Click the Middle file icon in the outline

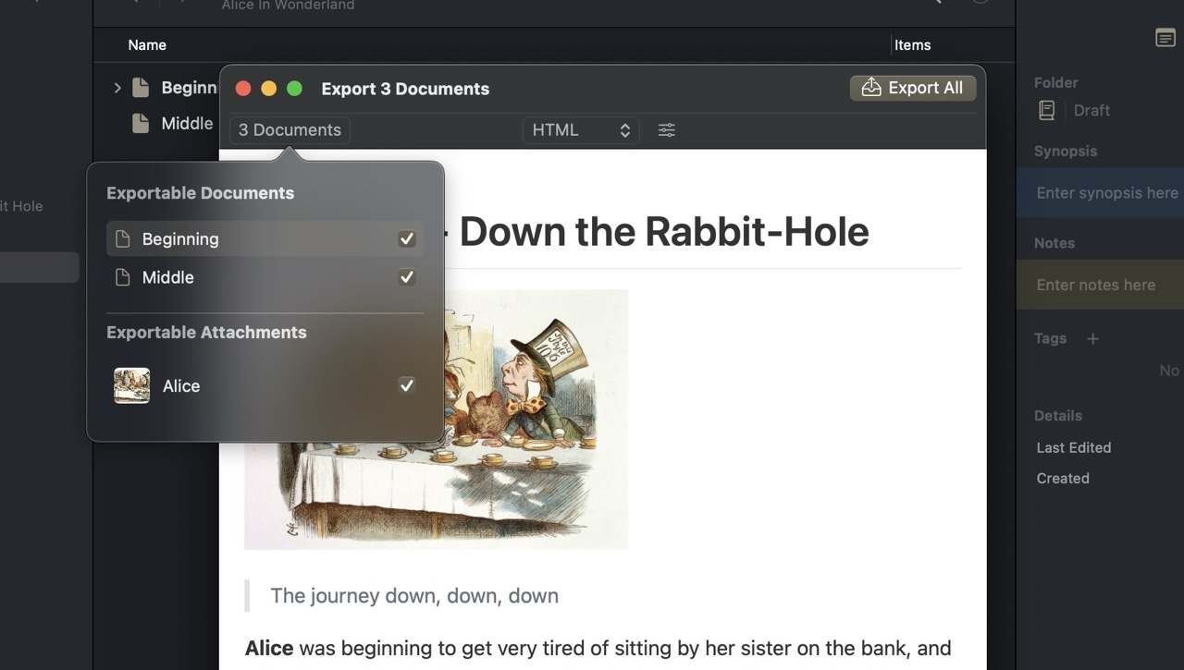(x=141, y=123)
